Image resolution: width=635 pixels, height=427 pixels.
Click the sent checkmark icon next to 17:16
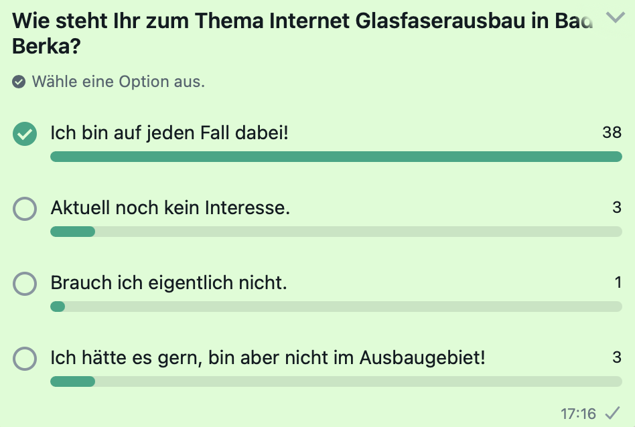612,413
